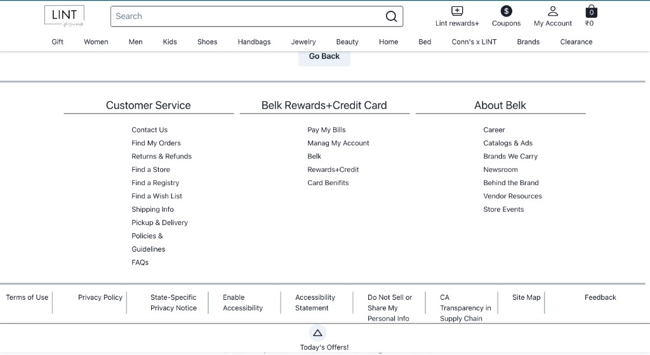Open Returns & Refunds link
The height and width of the screenshot is (355, 650).
click(162, 157)
